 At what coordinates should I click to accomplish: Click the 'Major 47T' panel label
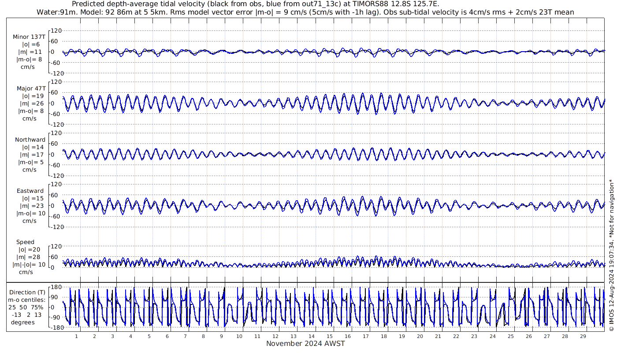[31, 89]
